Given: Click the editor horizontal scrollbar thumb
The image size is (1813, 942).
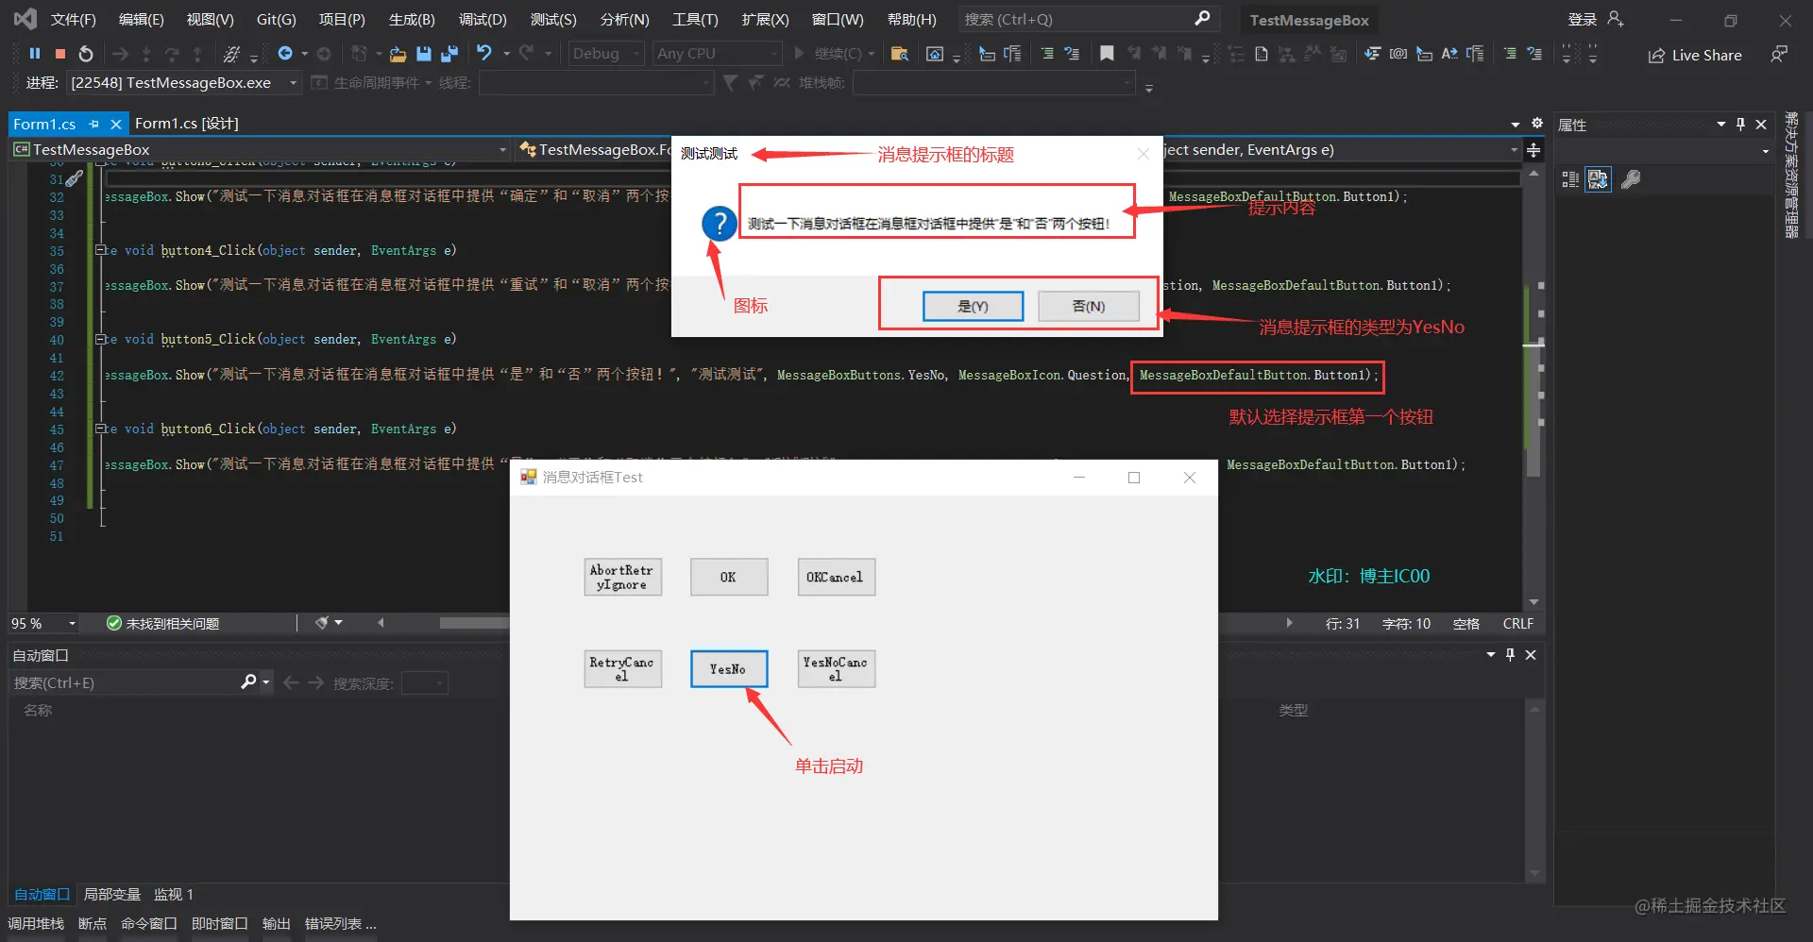Looking at the screenshot, I should [474, 623].
